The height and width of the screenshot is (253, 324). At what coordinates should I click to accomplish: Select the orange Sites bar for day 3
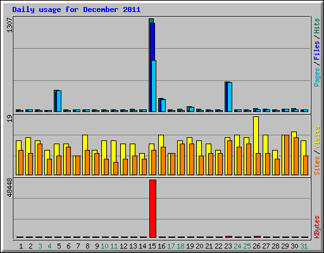pyautogui.click(x=40, y=159)
